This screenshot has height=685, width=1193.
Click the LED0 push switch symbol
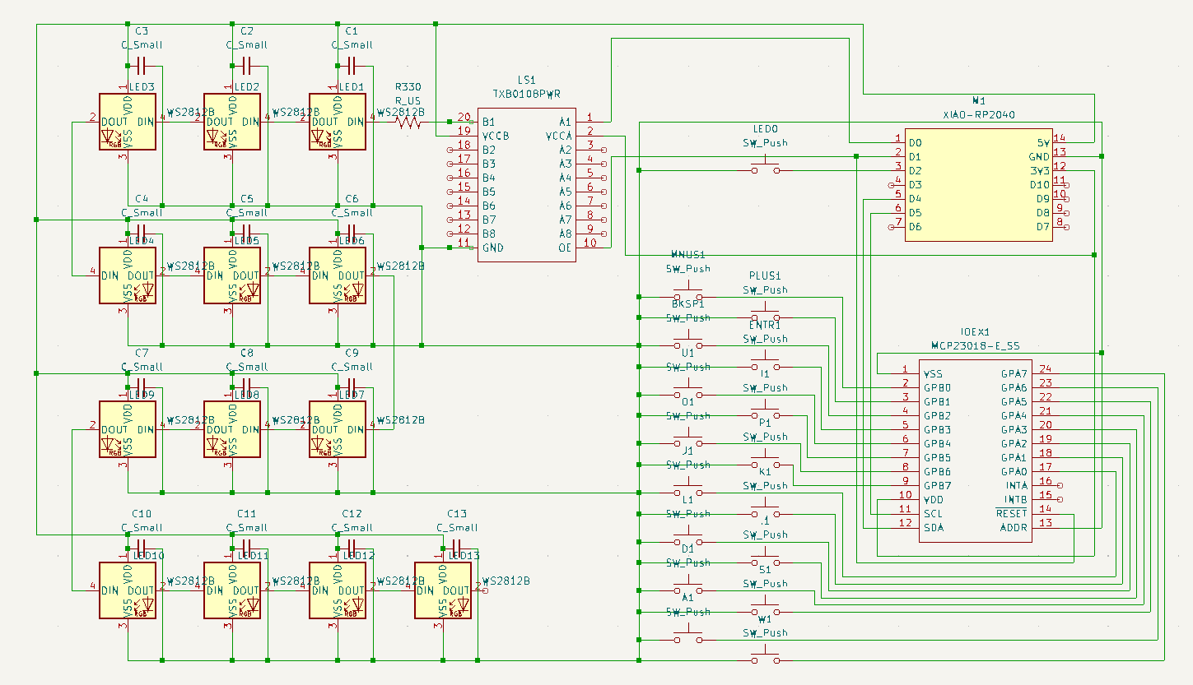pyautogui.click(x=765, y=170)
